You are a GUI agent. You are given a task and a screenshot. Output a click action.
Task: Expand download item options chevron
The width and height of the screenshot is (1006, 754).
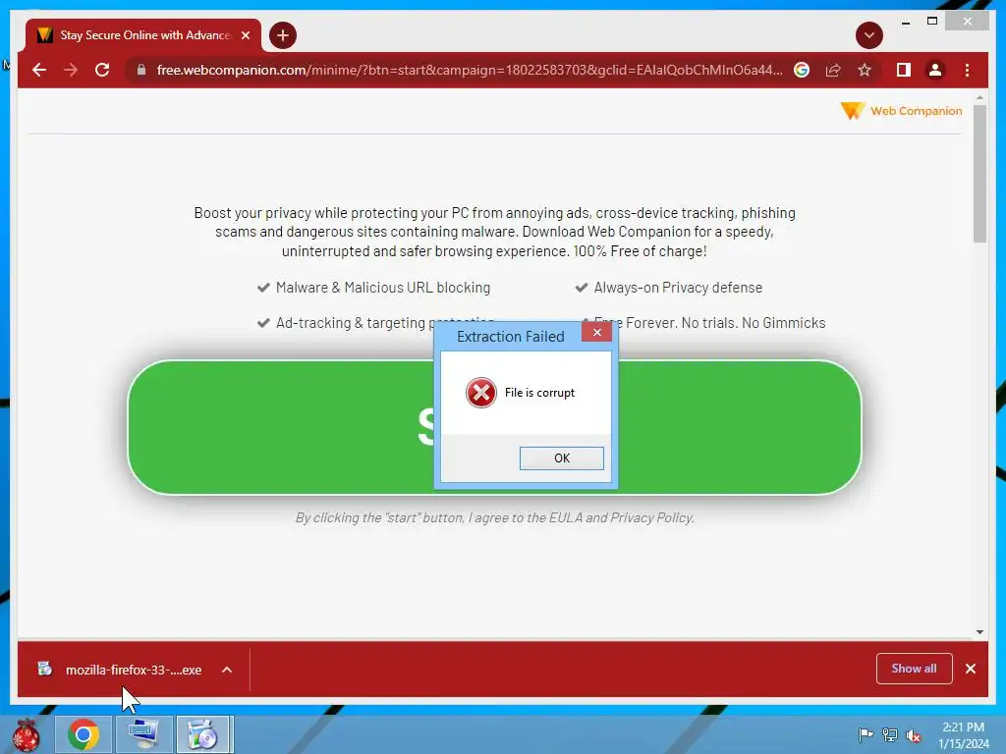tap(227, 670)
